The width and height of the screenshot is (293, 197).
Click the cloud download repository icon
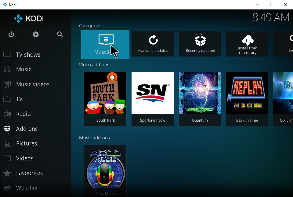(x=248, y=40)
